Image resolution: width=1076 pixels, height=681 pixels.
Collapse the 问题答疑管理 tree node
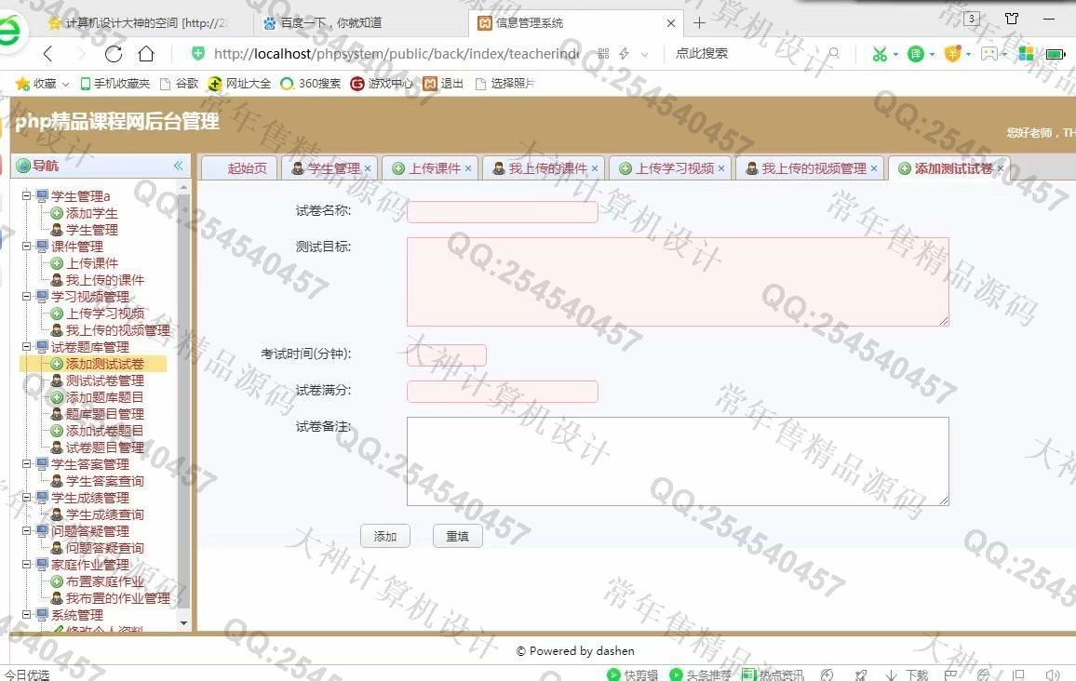pos(26,531)
